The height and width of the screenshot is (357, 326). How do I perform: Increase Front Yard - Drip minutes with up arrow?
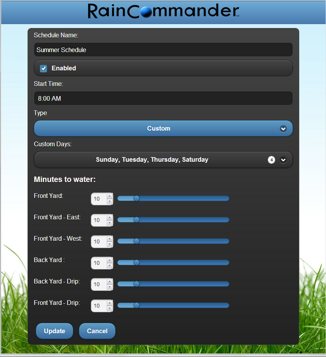pyautogui.click(x=110, y=303)
